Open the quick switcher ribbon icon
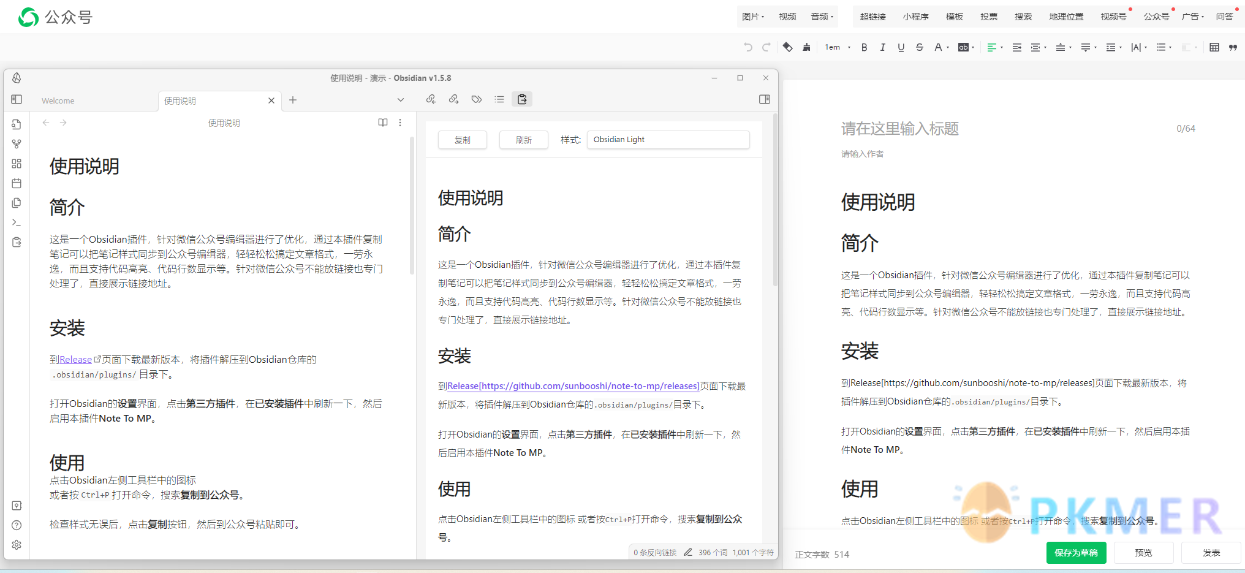1245x573 pixels. point(17,124)
